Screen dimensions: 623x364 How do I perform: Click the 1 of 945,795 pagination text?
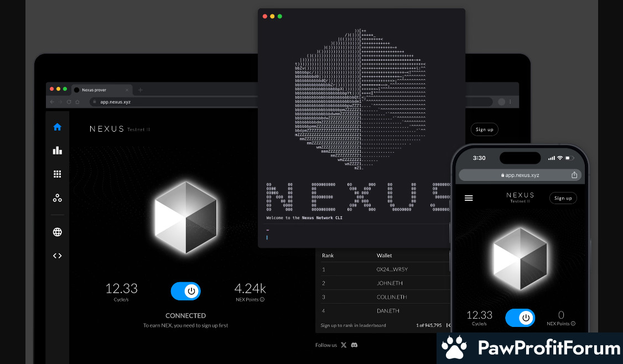(429, 325)
